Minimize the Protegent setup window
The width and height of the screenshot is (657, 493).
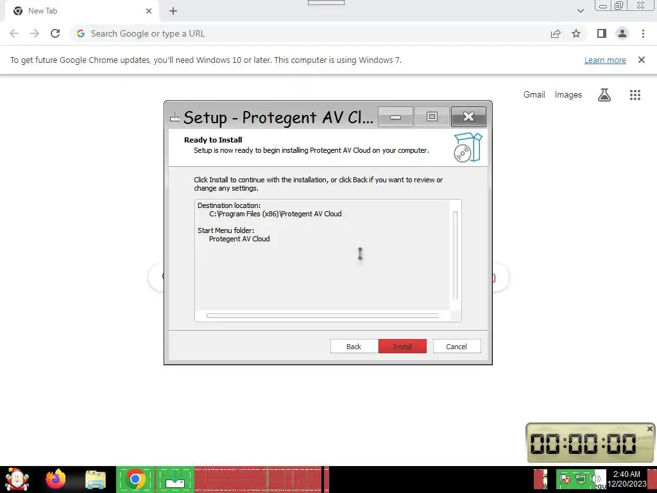click(395, 117)
